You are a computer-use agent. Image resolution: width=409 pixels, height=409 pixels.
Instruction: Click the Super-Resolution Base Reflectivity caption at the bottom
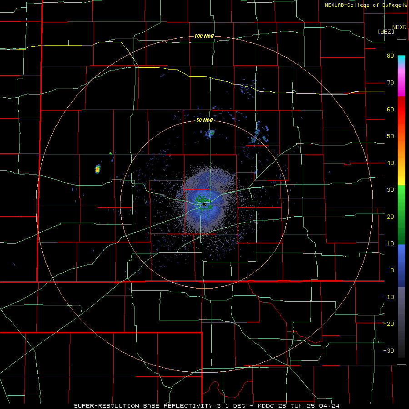point(207,406)
